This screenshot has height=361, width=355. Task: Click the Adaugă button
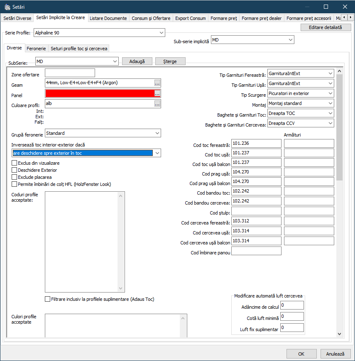(137, 61)
